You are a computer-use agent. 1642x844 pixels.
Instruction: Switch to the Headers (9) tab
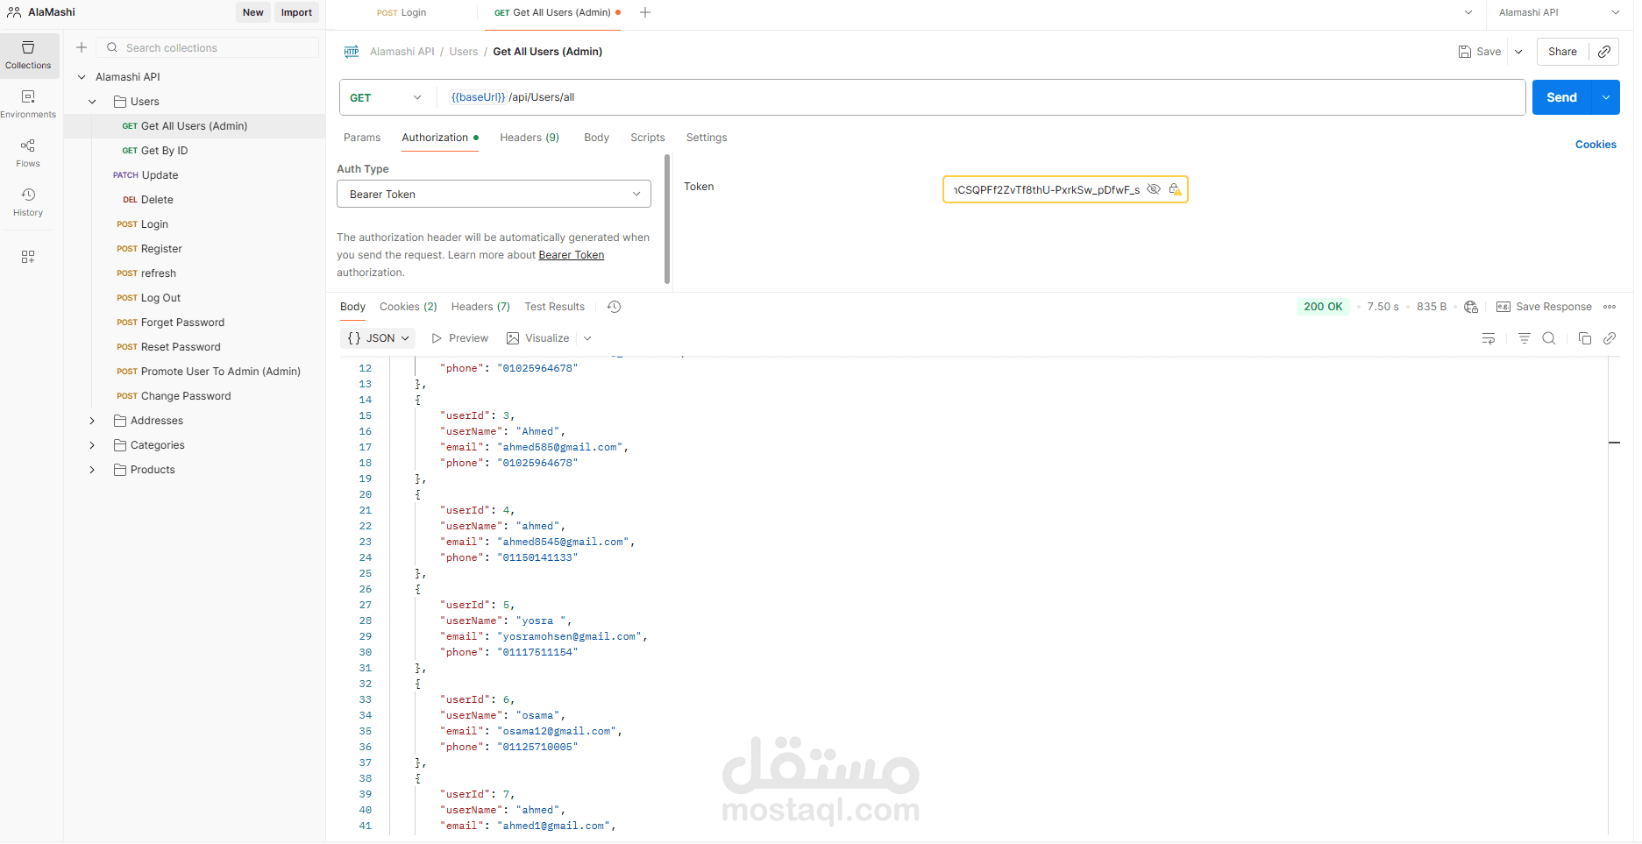click(x=529, y=138)
